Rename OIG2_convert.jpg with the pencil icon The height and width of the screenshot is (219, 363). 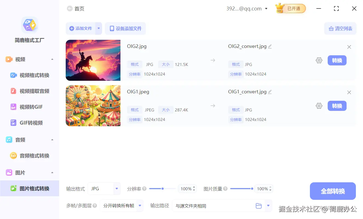(270, 47)
